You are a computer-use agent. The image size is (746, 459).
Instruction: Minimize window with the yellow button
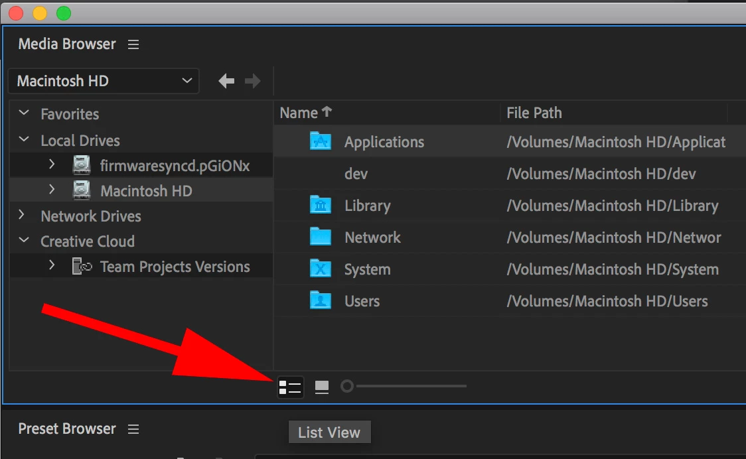click(x=40, y=13)
